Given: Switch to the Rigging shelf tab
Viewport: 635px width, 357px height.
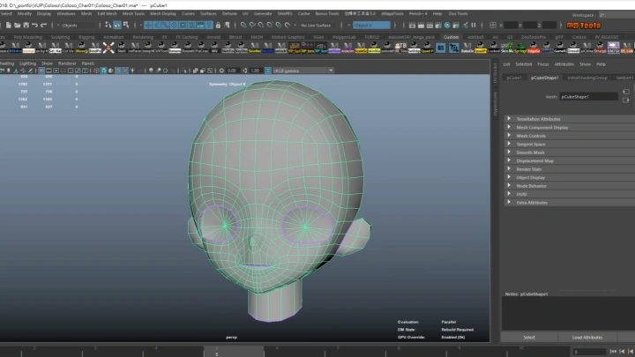Looking at the screenshot, I should (86, 37).
